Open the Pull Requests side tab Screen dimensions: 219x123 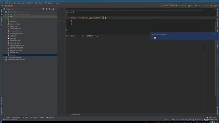coord(1,23)
